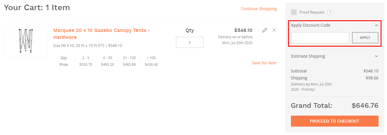Click the pencil edit icon for the cart item
387x135 pixels.
click(x=264, y=30)
